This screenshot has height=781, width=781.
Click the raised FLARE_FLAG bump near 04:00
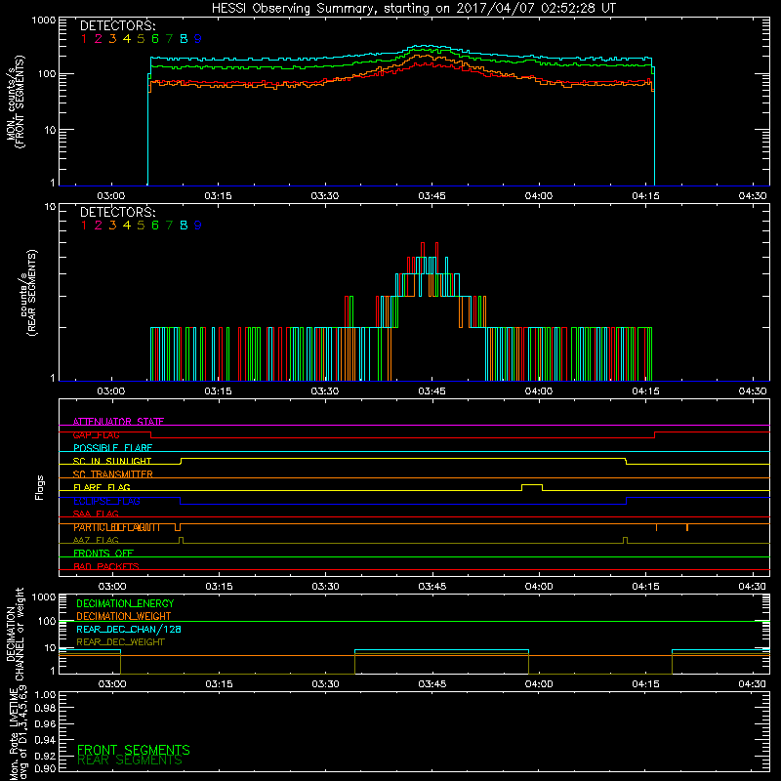(x=532, y=485)
